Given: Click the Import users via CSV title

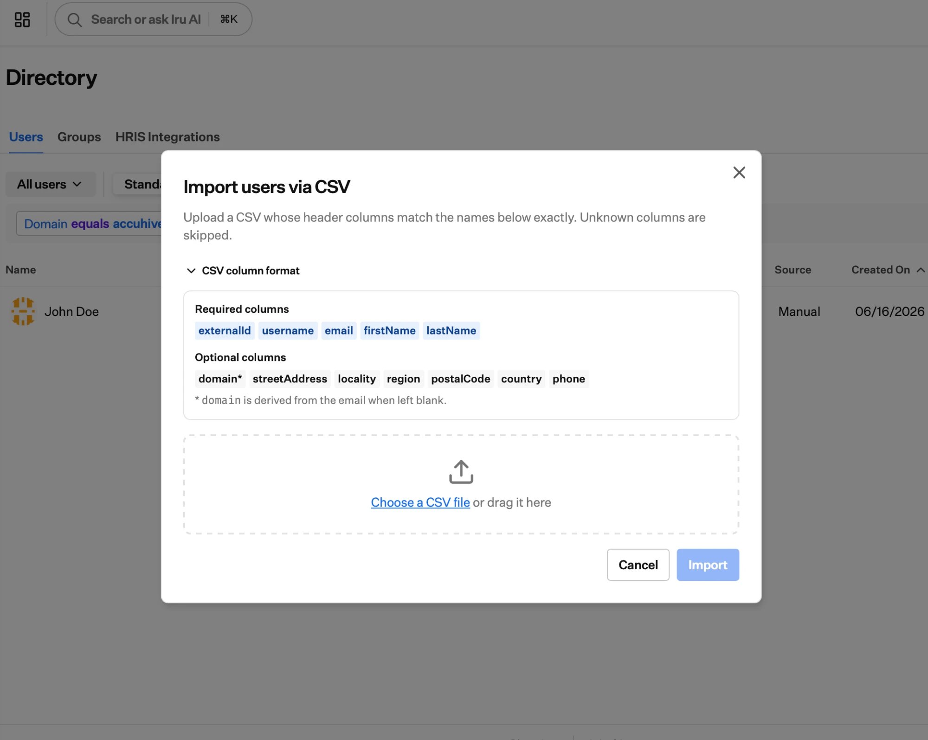Looking at the screenshot, I should point(266,187).
